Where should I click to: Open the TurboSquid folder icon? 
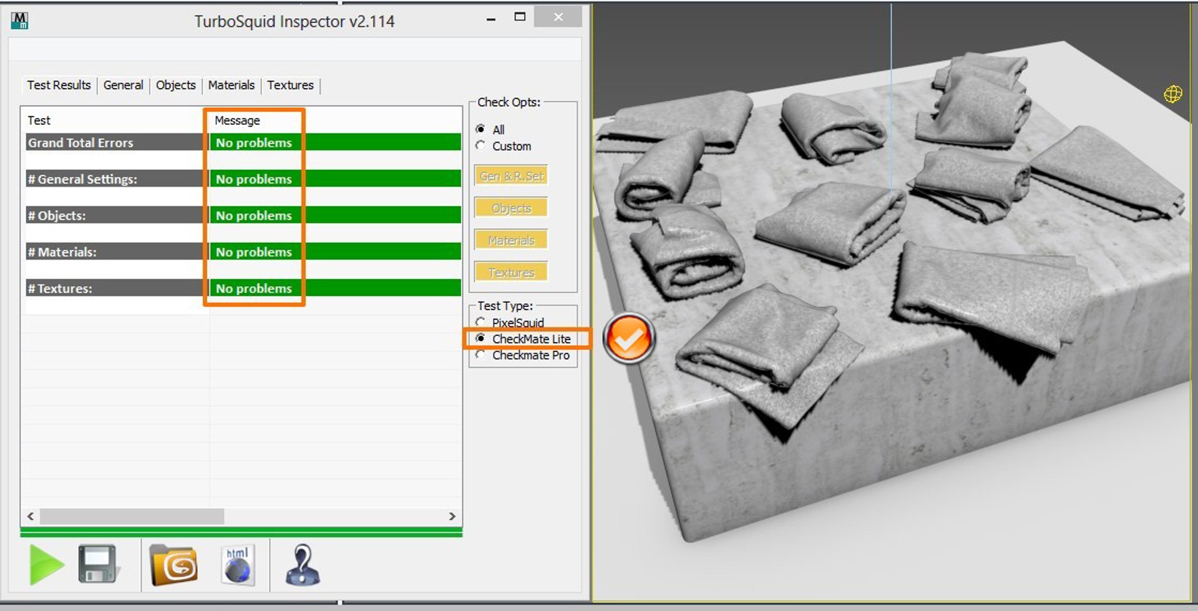(174, 565)
